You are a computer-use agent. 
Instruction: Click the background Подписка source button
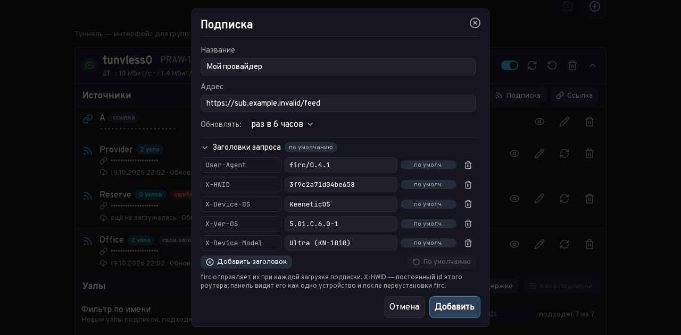[x=517, y=96]
